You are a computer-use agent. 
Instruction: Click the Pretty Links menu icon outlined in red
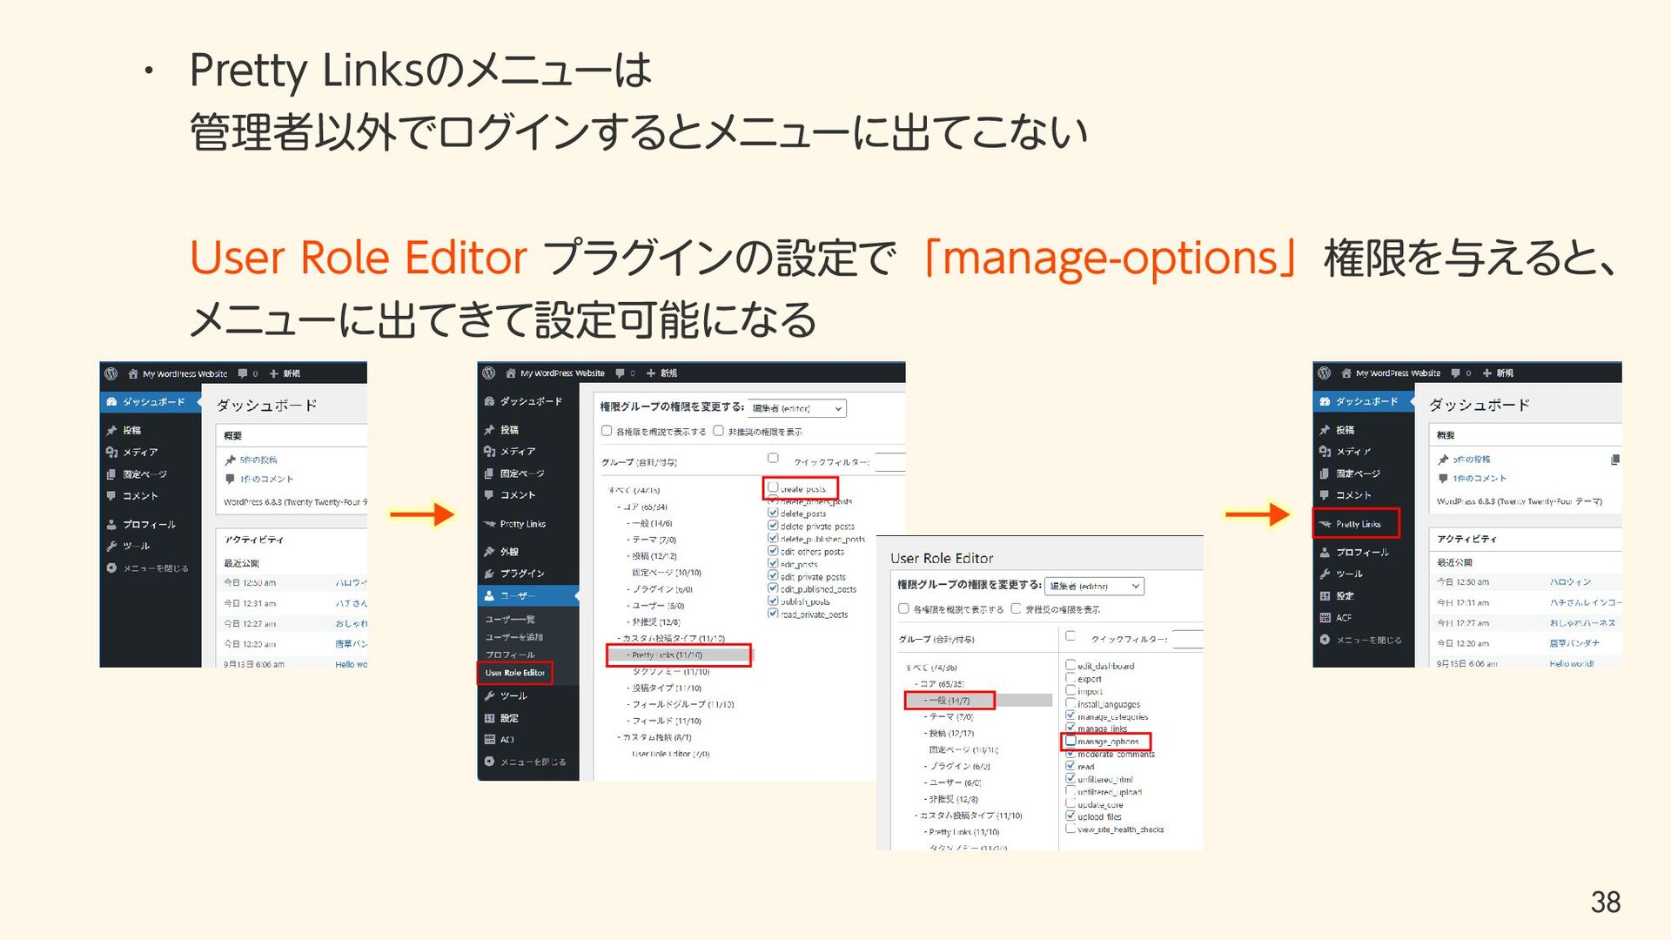tap(1325, 524)
